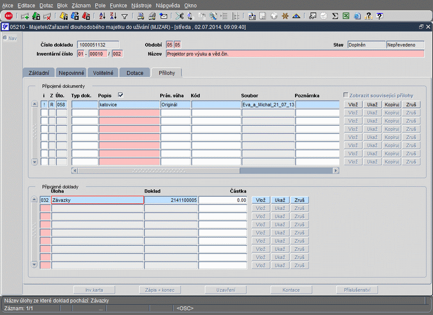433x315 pixels.
Task: Click Vlož button in Závazky row
Action: click(x=260, y=200)
